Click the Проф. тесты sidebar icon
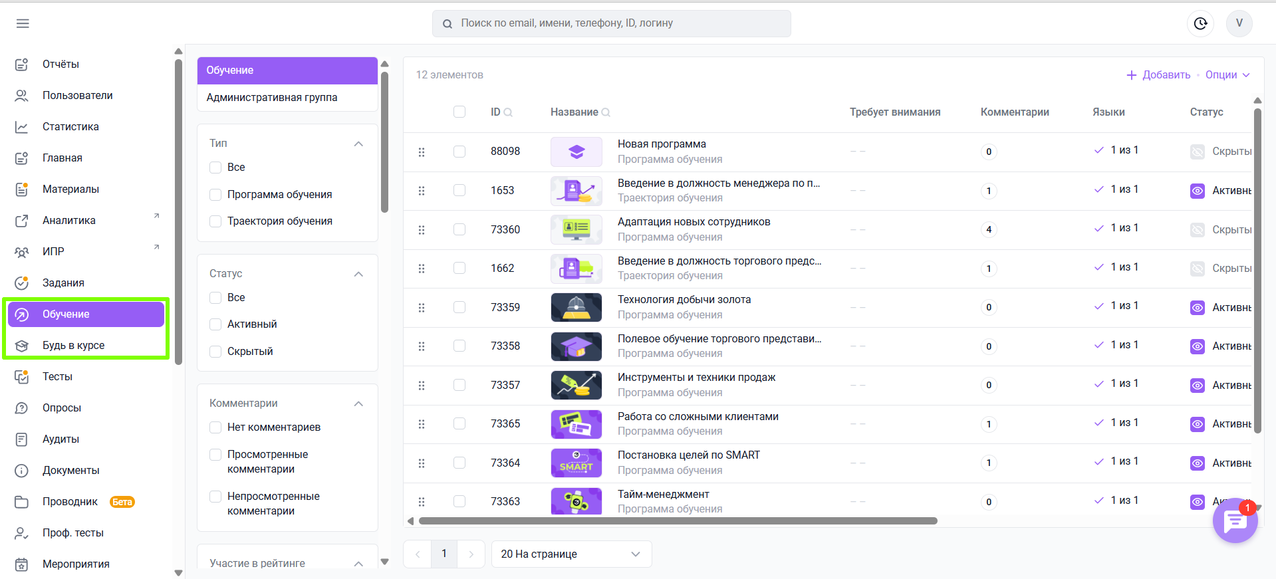 coord(22,533)
